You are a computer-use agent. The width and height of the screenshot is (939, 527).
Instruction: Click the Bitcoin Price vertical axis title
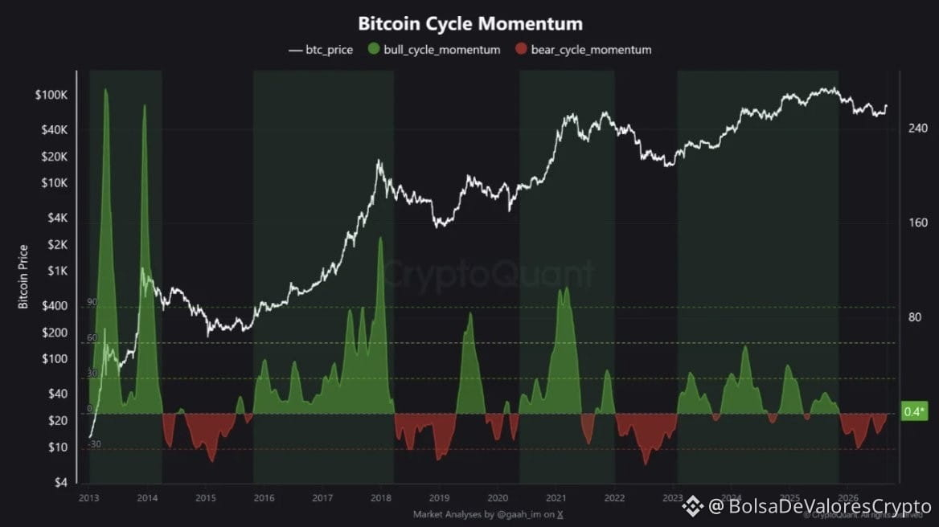pos(23,277)
